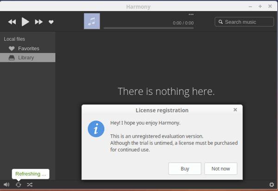This screenshot has width=278, height=191.
Task: Focus the Search music field
Action: 246,22
